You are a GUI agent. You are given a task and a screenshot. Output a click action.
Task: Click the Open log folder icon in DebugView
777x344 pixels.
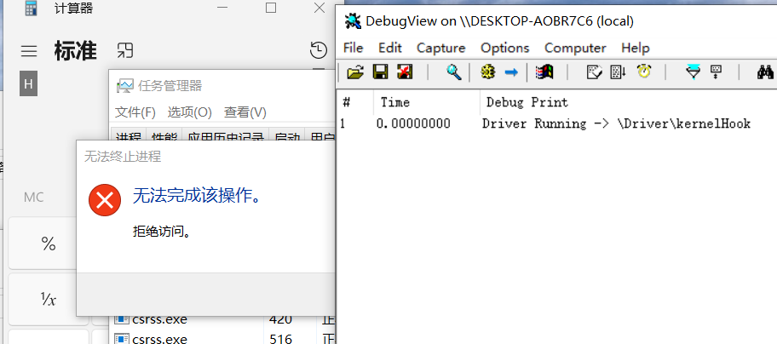point(354,72)
